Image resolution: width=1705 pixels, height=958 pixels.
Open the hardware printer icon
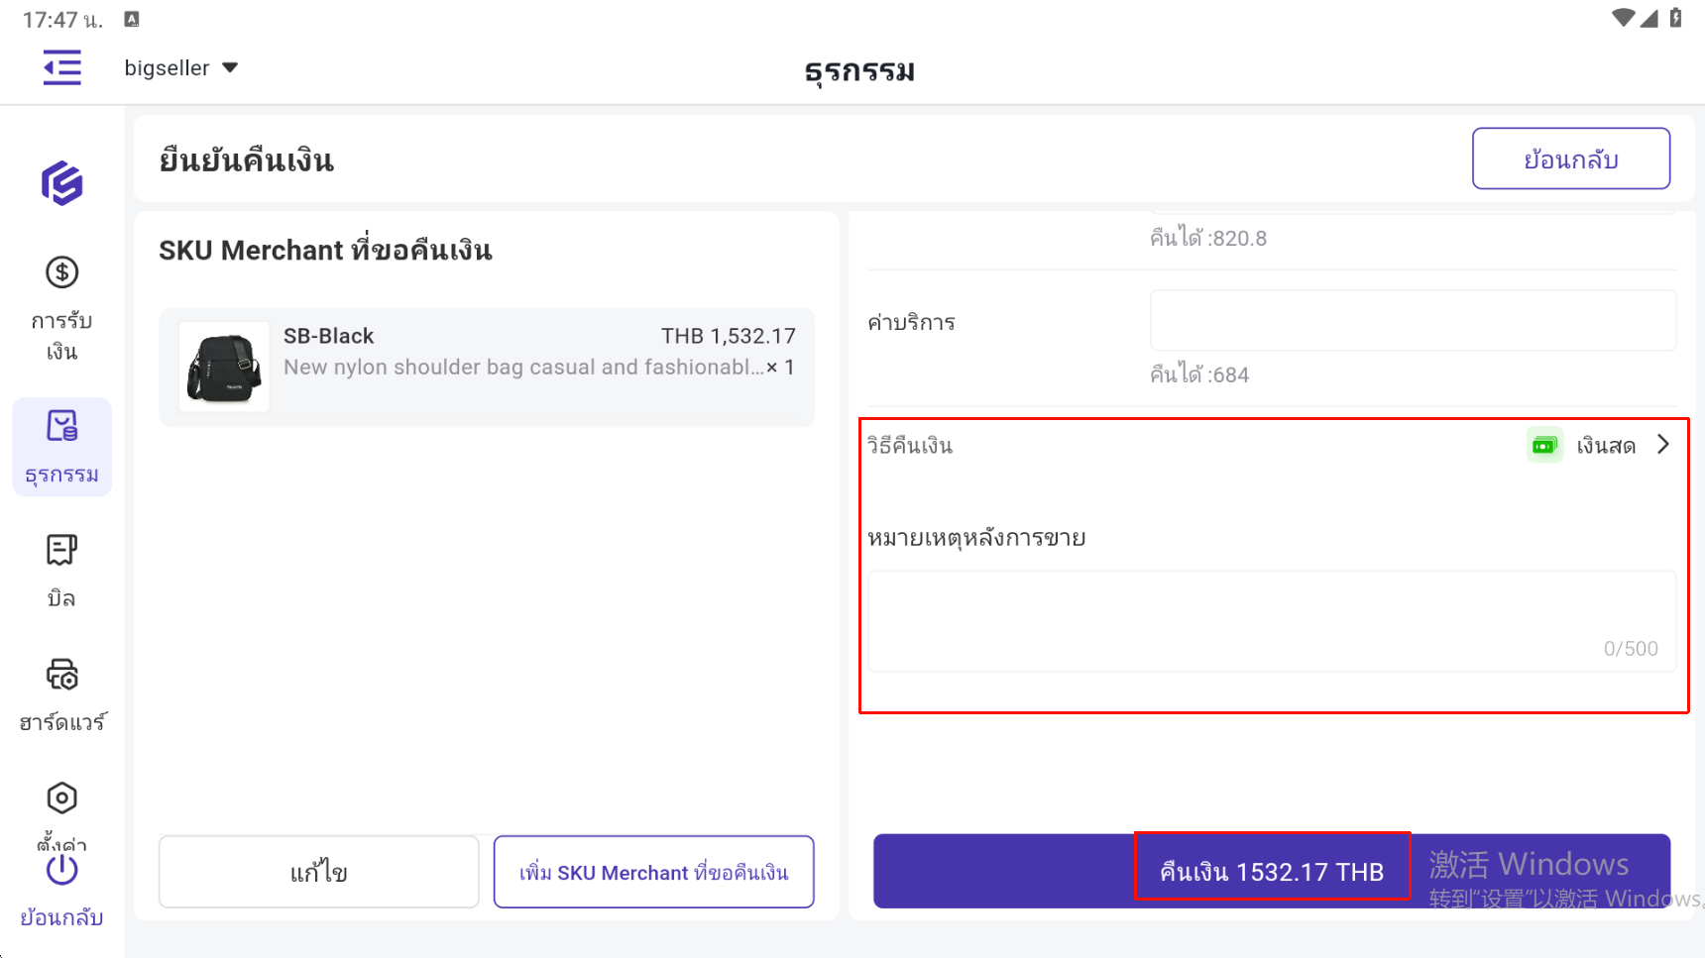[x=61, y=675]
